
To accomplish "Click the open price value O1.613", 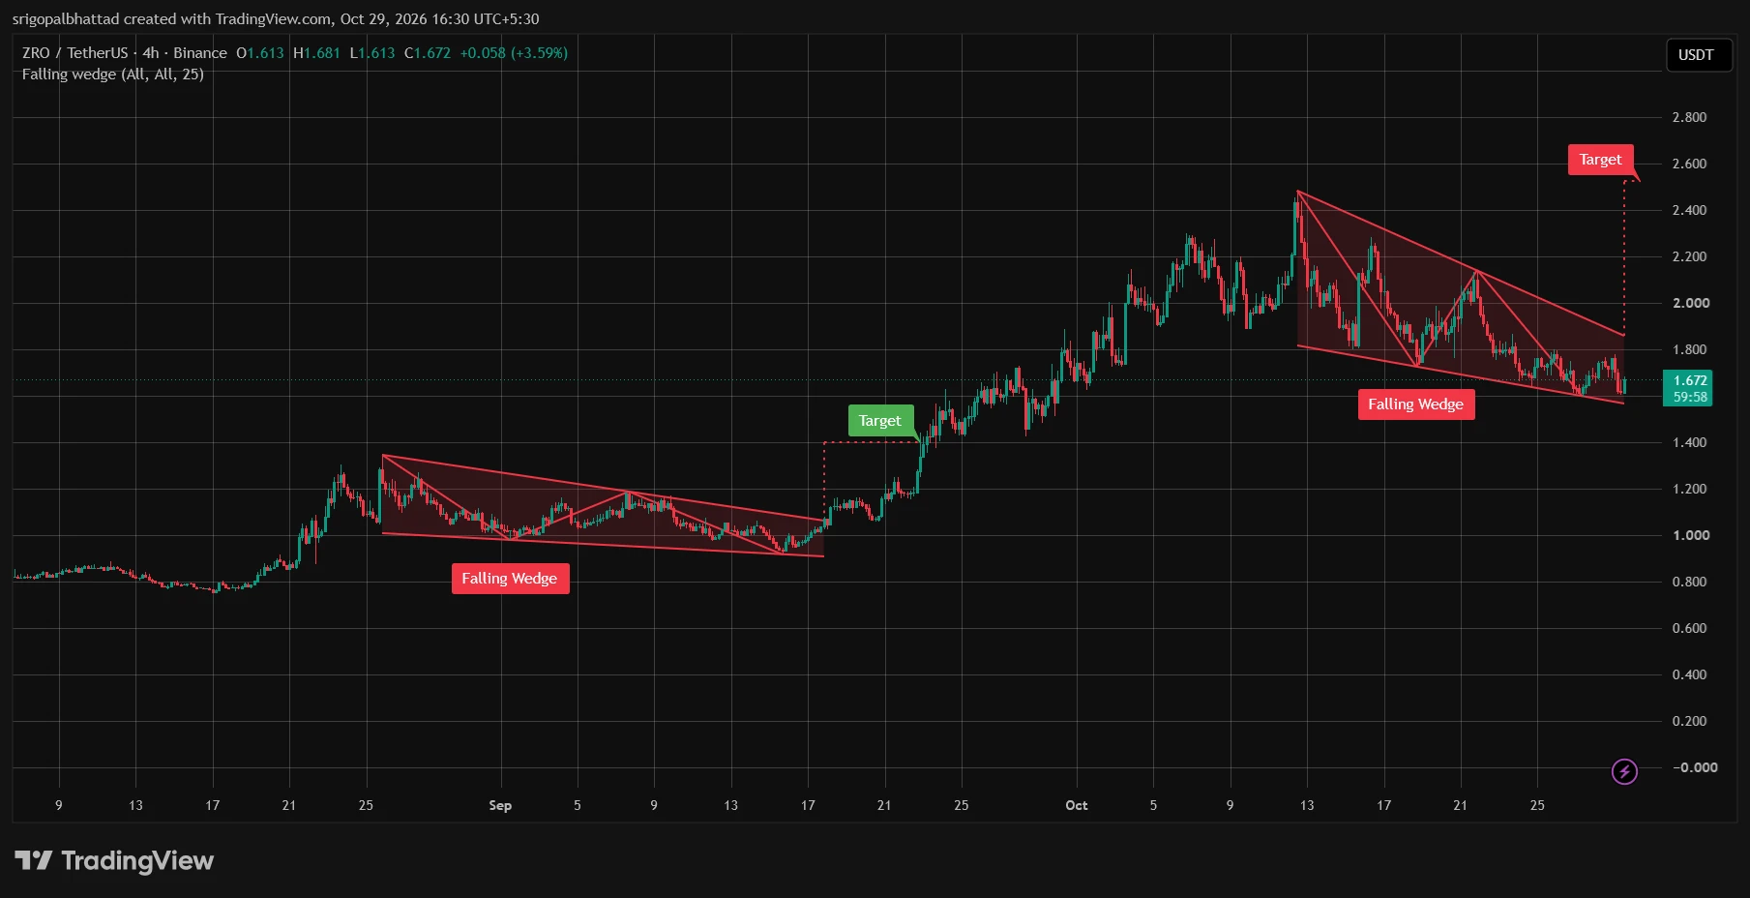I will click(260, 53).
